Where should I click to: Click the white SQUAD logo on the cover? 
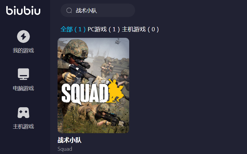click(85, 94)
